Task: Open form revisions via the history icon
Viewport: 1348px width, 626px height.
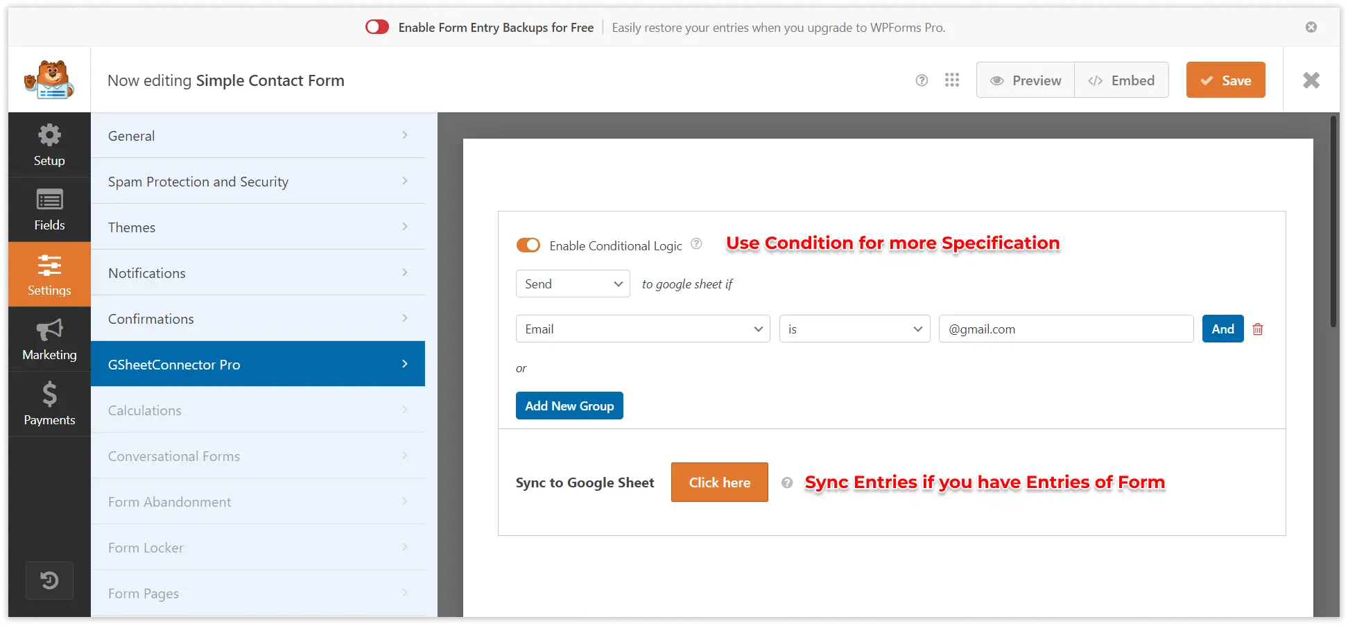Action: pyautogui.click(x=49, y=580)
